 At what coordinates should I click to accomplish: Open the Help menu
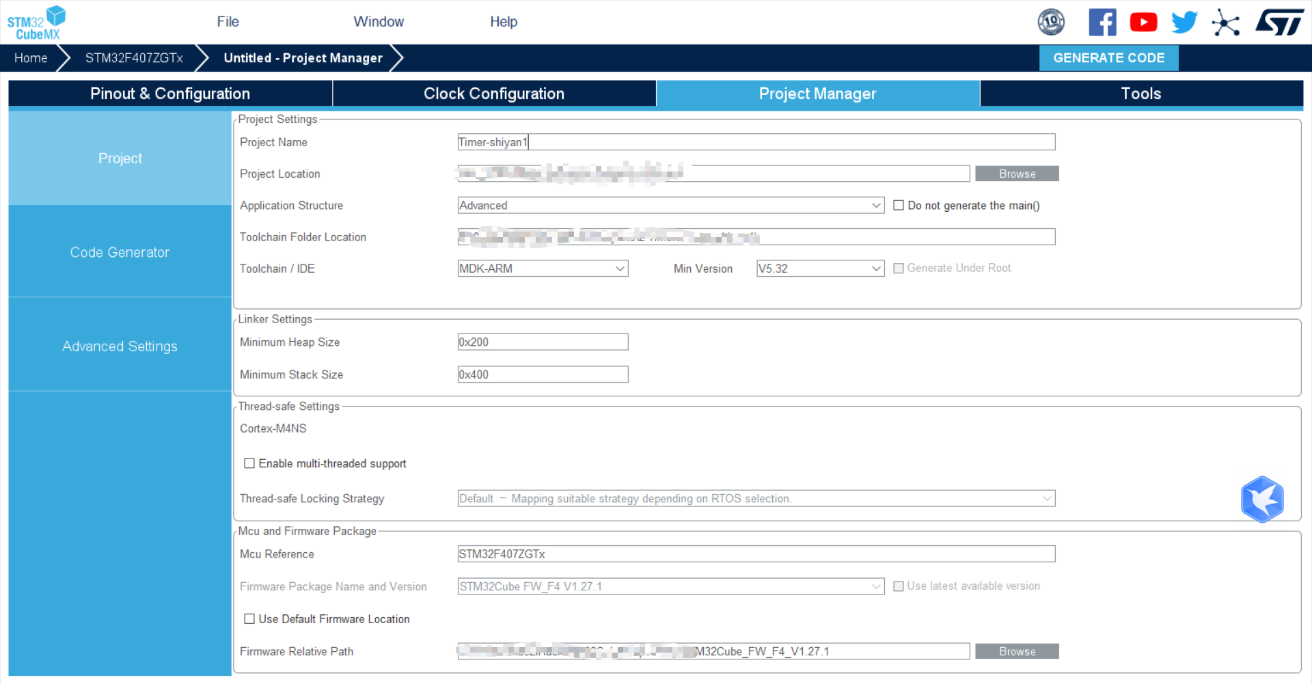[x=504, y=22]
